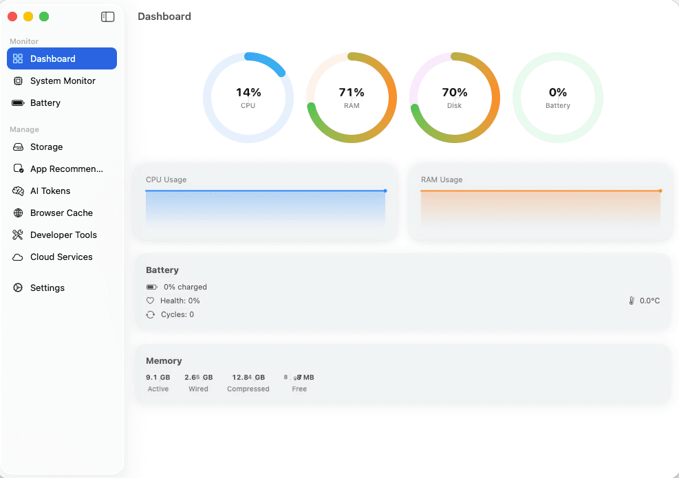The height and width of the screenshot is (478, 679).
Task: Click the Dashboard grid icon
Action: (x=17, y=58)
